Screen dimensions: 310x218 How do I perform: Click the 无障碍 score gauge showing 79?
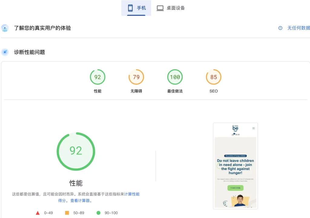click(136, 77)
